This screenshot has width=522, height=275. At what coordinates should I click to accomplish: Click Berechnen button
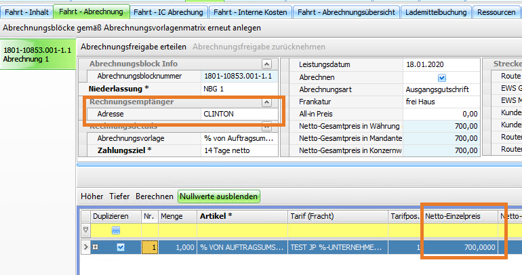pos(155,196)
